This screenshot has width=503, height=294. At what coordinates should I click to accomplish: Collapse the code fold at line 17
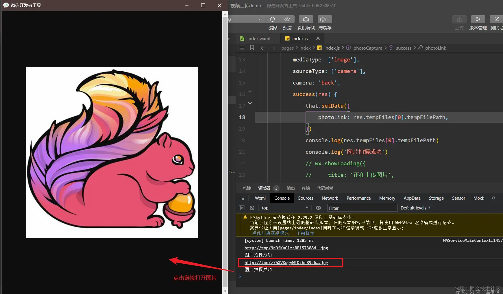pos(250,103)
